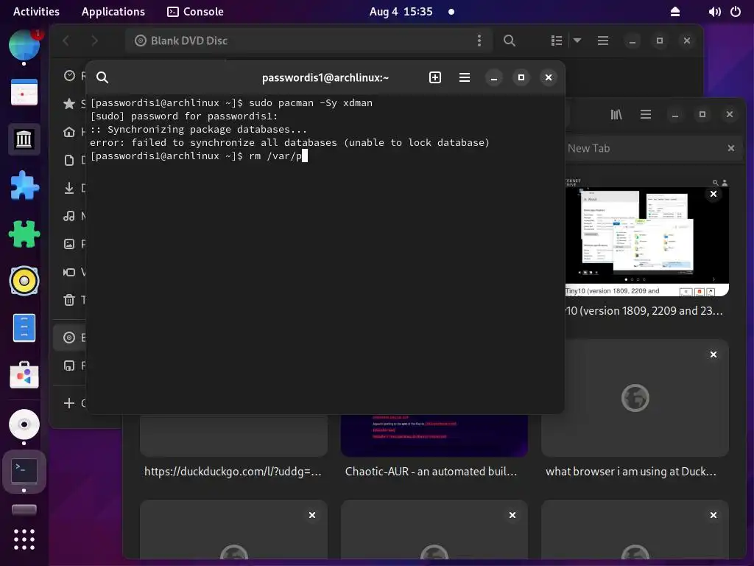Click Other Locations plus in sidebar
This screenshot has height=566, width=754.
[x=70, y=403]
